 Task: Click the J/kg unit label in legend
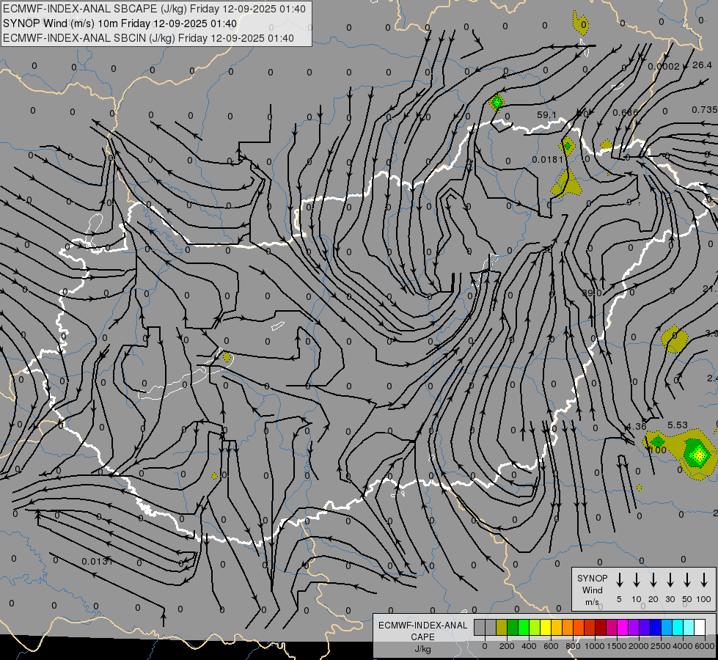422,649
